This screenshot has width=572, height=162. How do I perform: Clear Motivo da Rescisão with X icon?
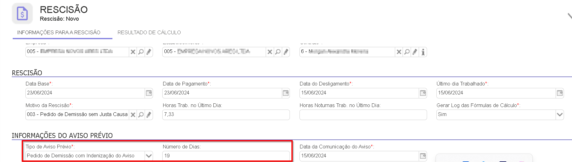133,115
